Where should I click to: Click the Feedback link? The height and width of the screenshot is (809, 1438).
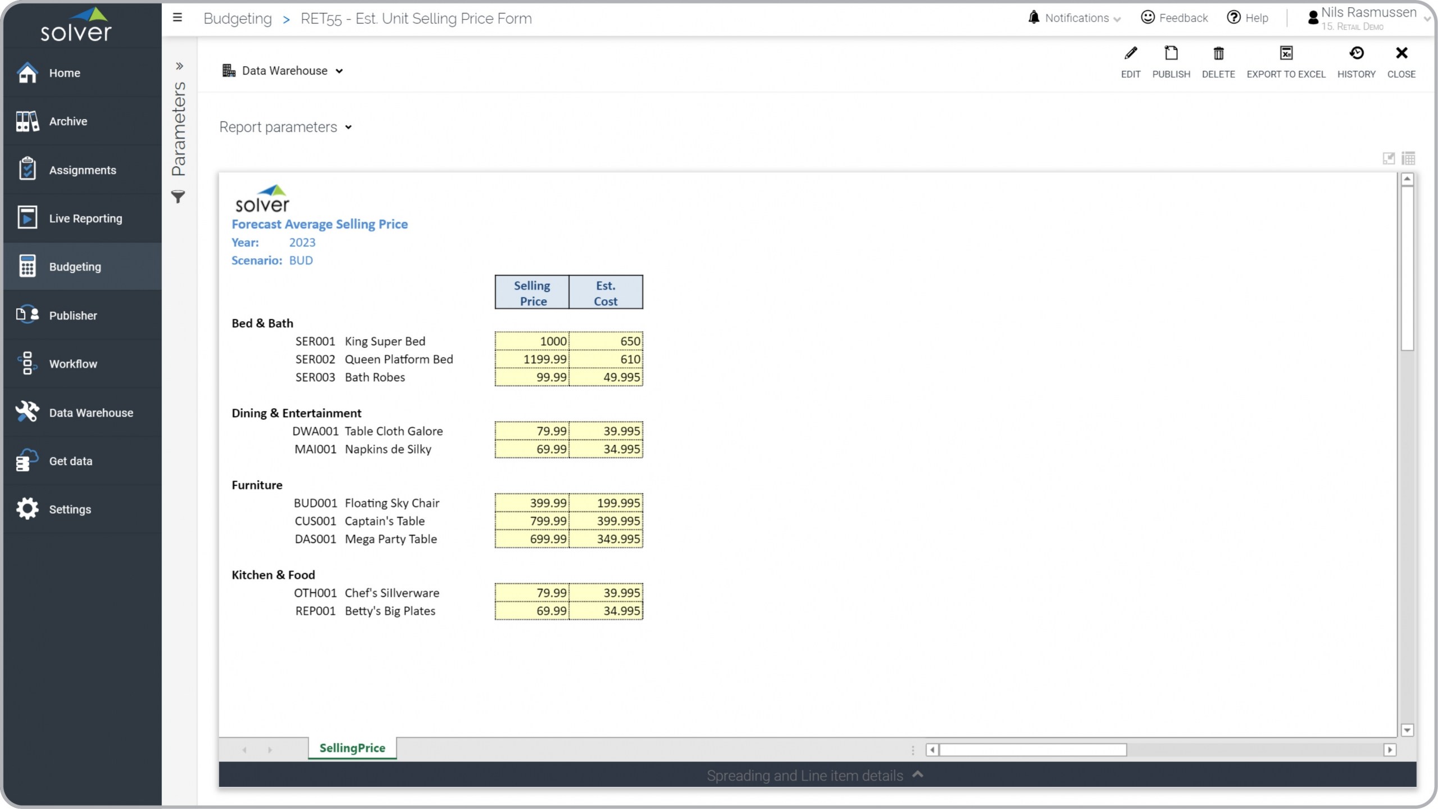1175,18
